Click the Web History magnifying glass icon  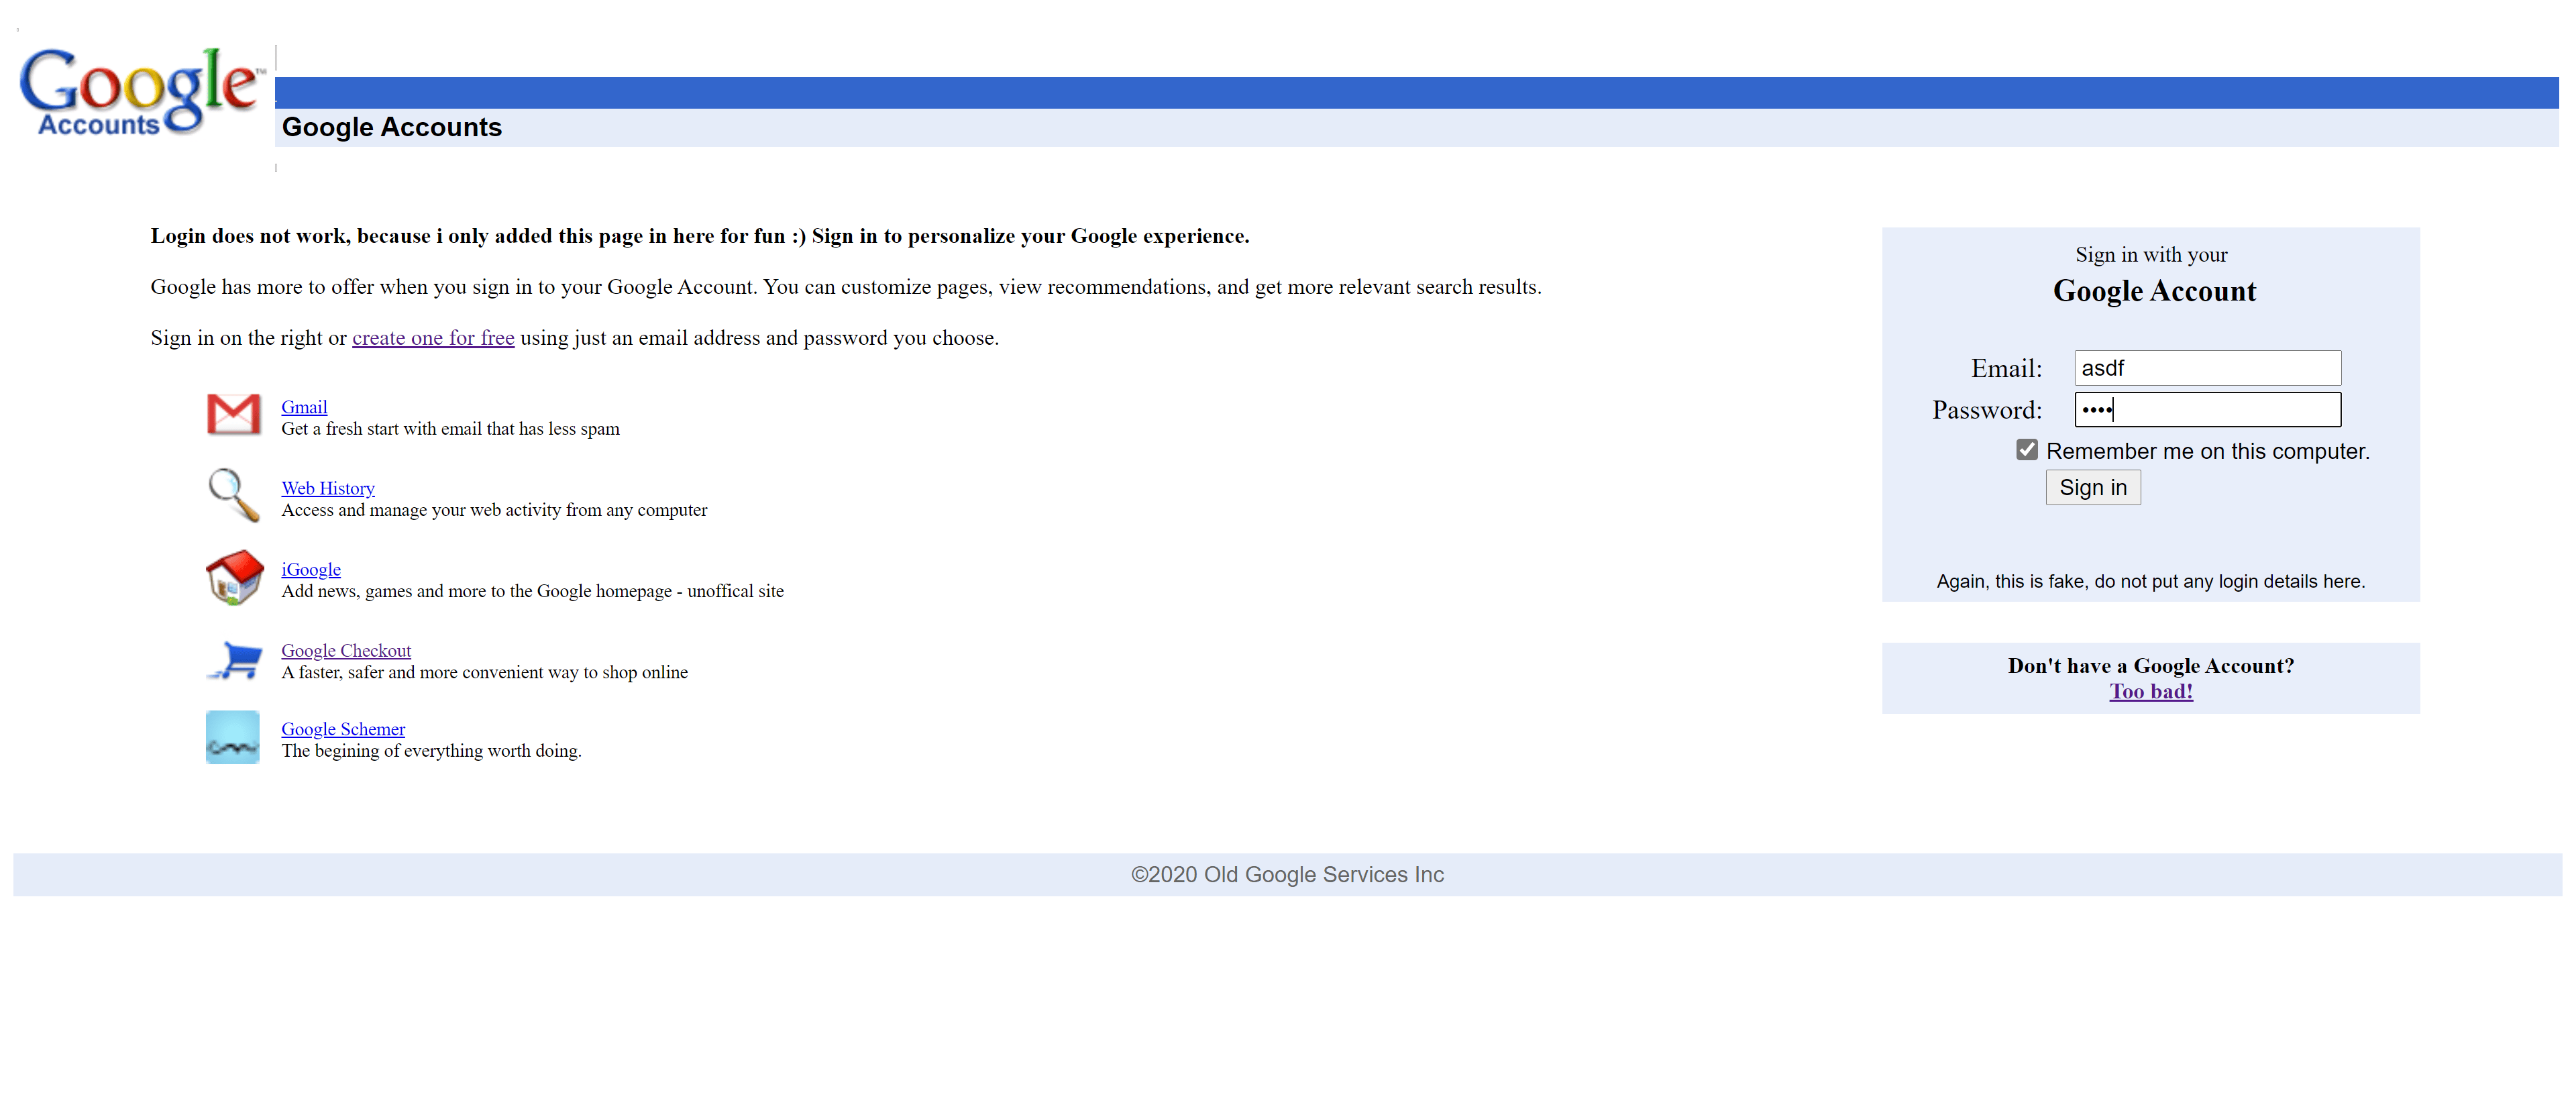coord(233,495)
